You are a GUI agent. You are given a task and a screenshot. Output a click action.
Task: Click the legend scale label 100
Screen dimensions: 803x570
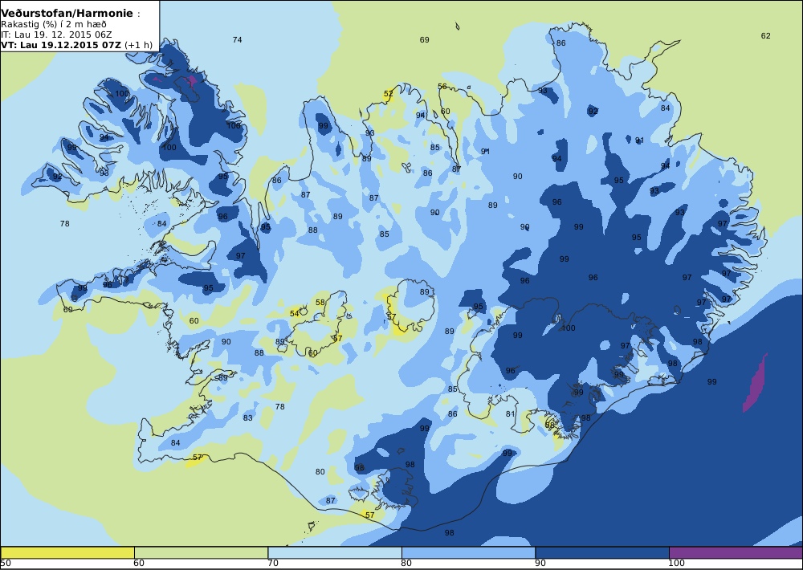676,564
